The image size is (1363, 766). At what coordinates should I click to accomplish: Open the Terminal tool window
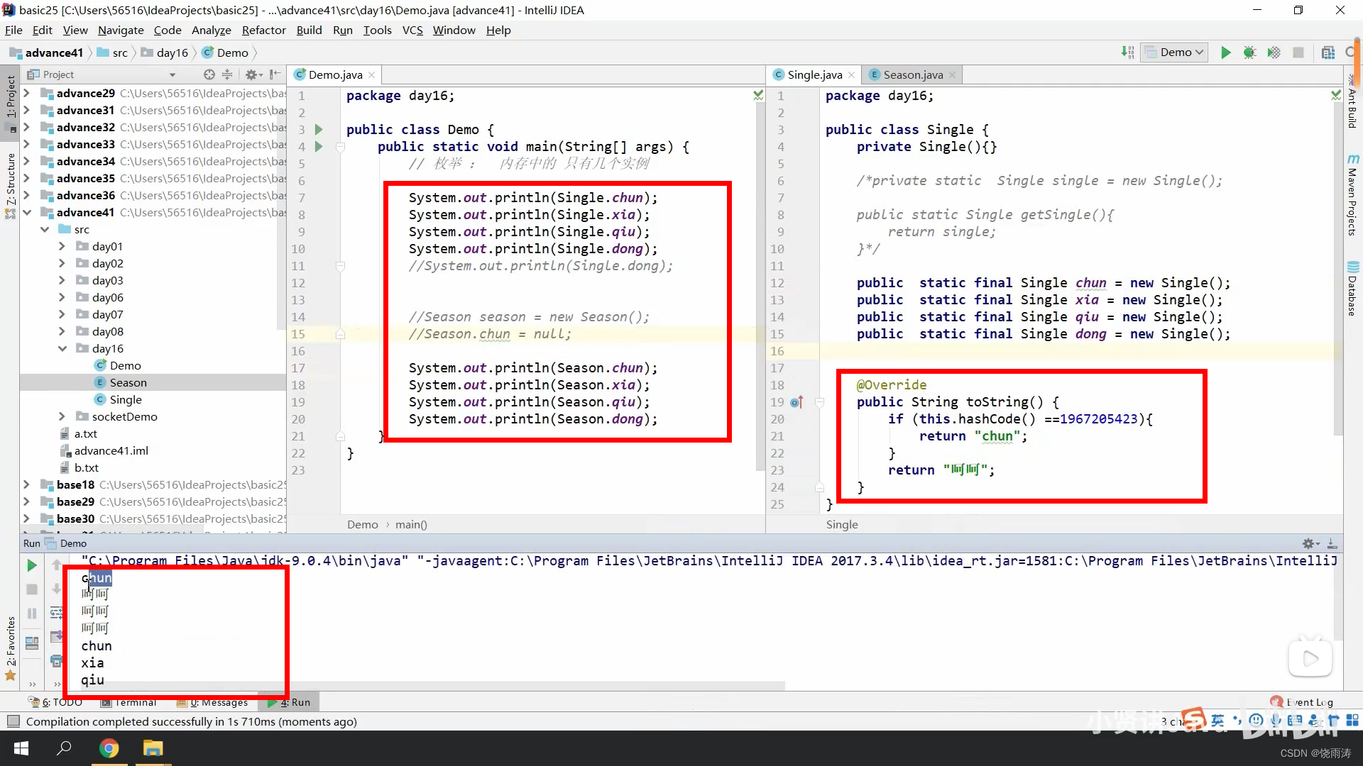(x=129, y=702)
